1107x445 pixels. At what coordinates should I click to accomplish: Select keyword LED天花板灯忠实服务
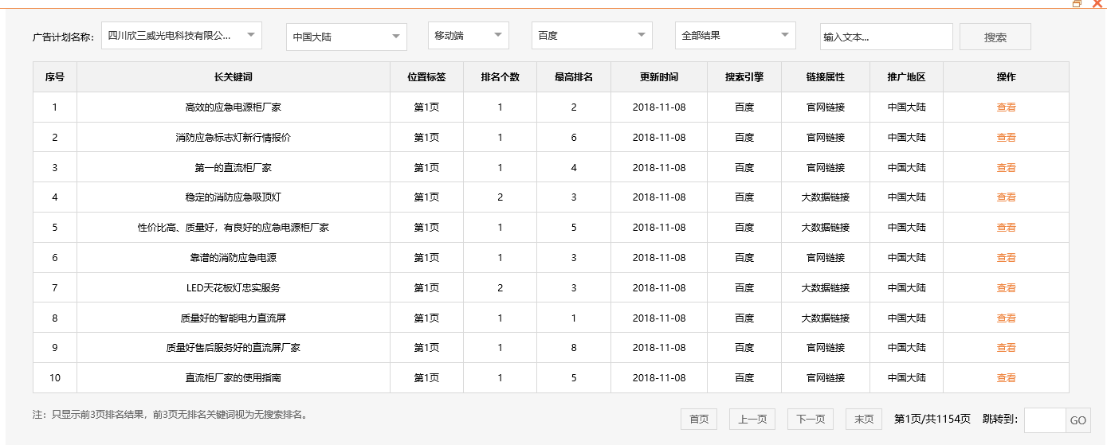pyautogui.click(x=234, y=288)
